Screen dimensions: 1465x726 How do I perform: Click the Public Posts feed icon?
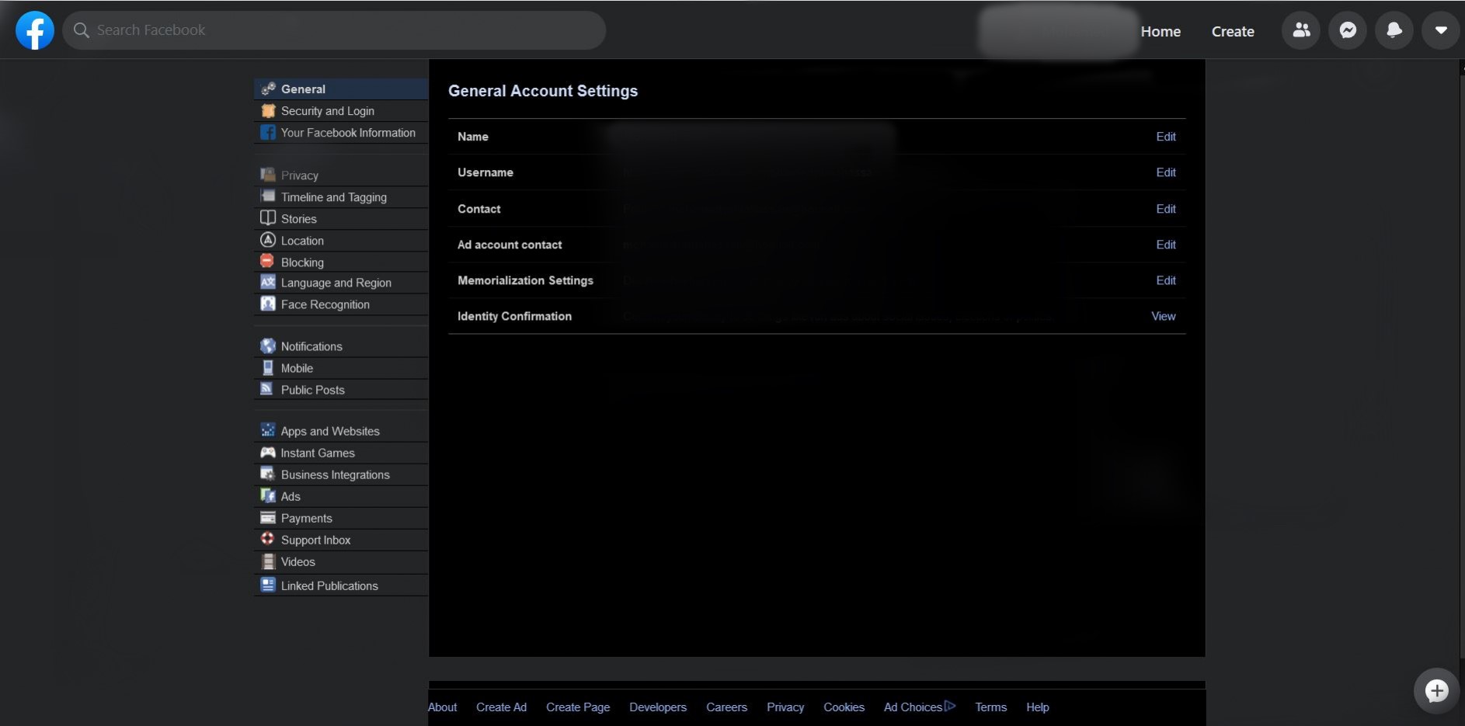[x=268, y=389]
